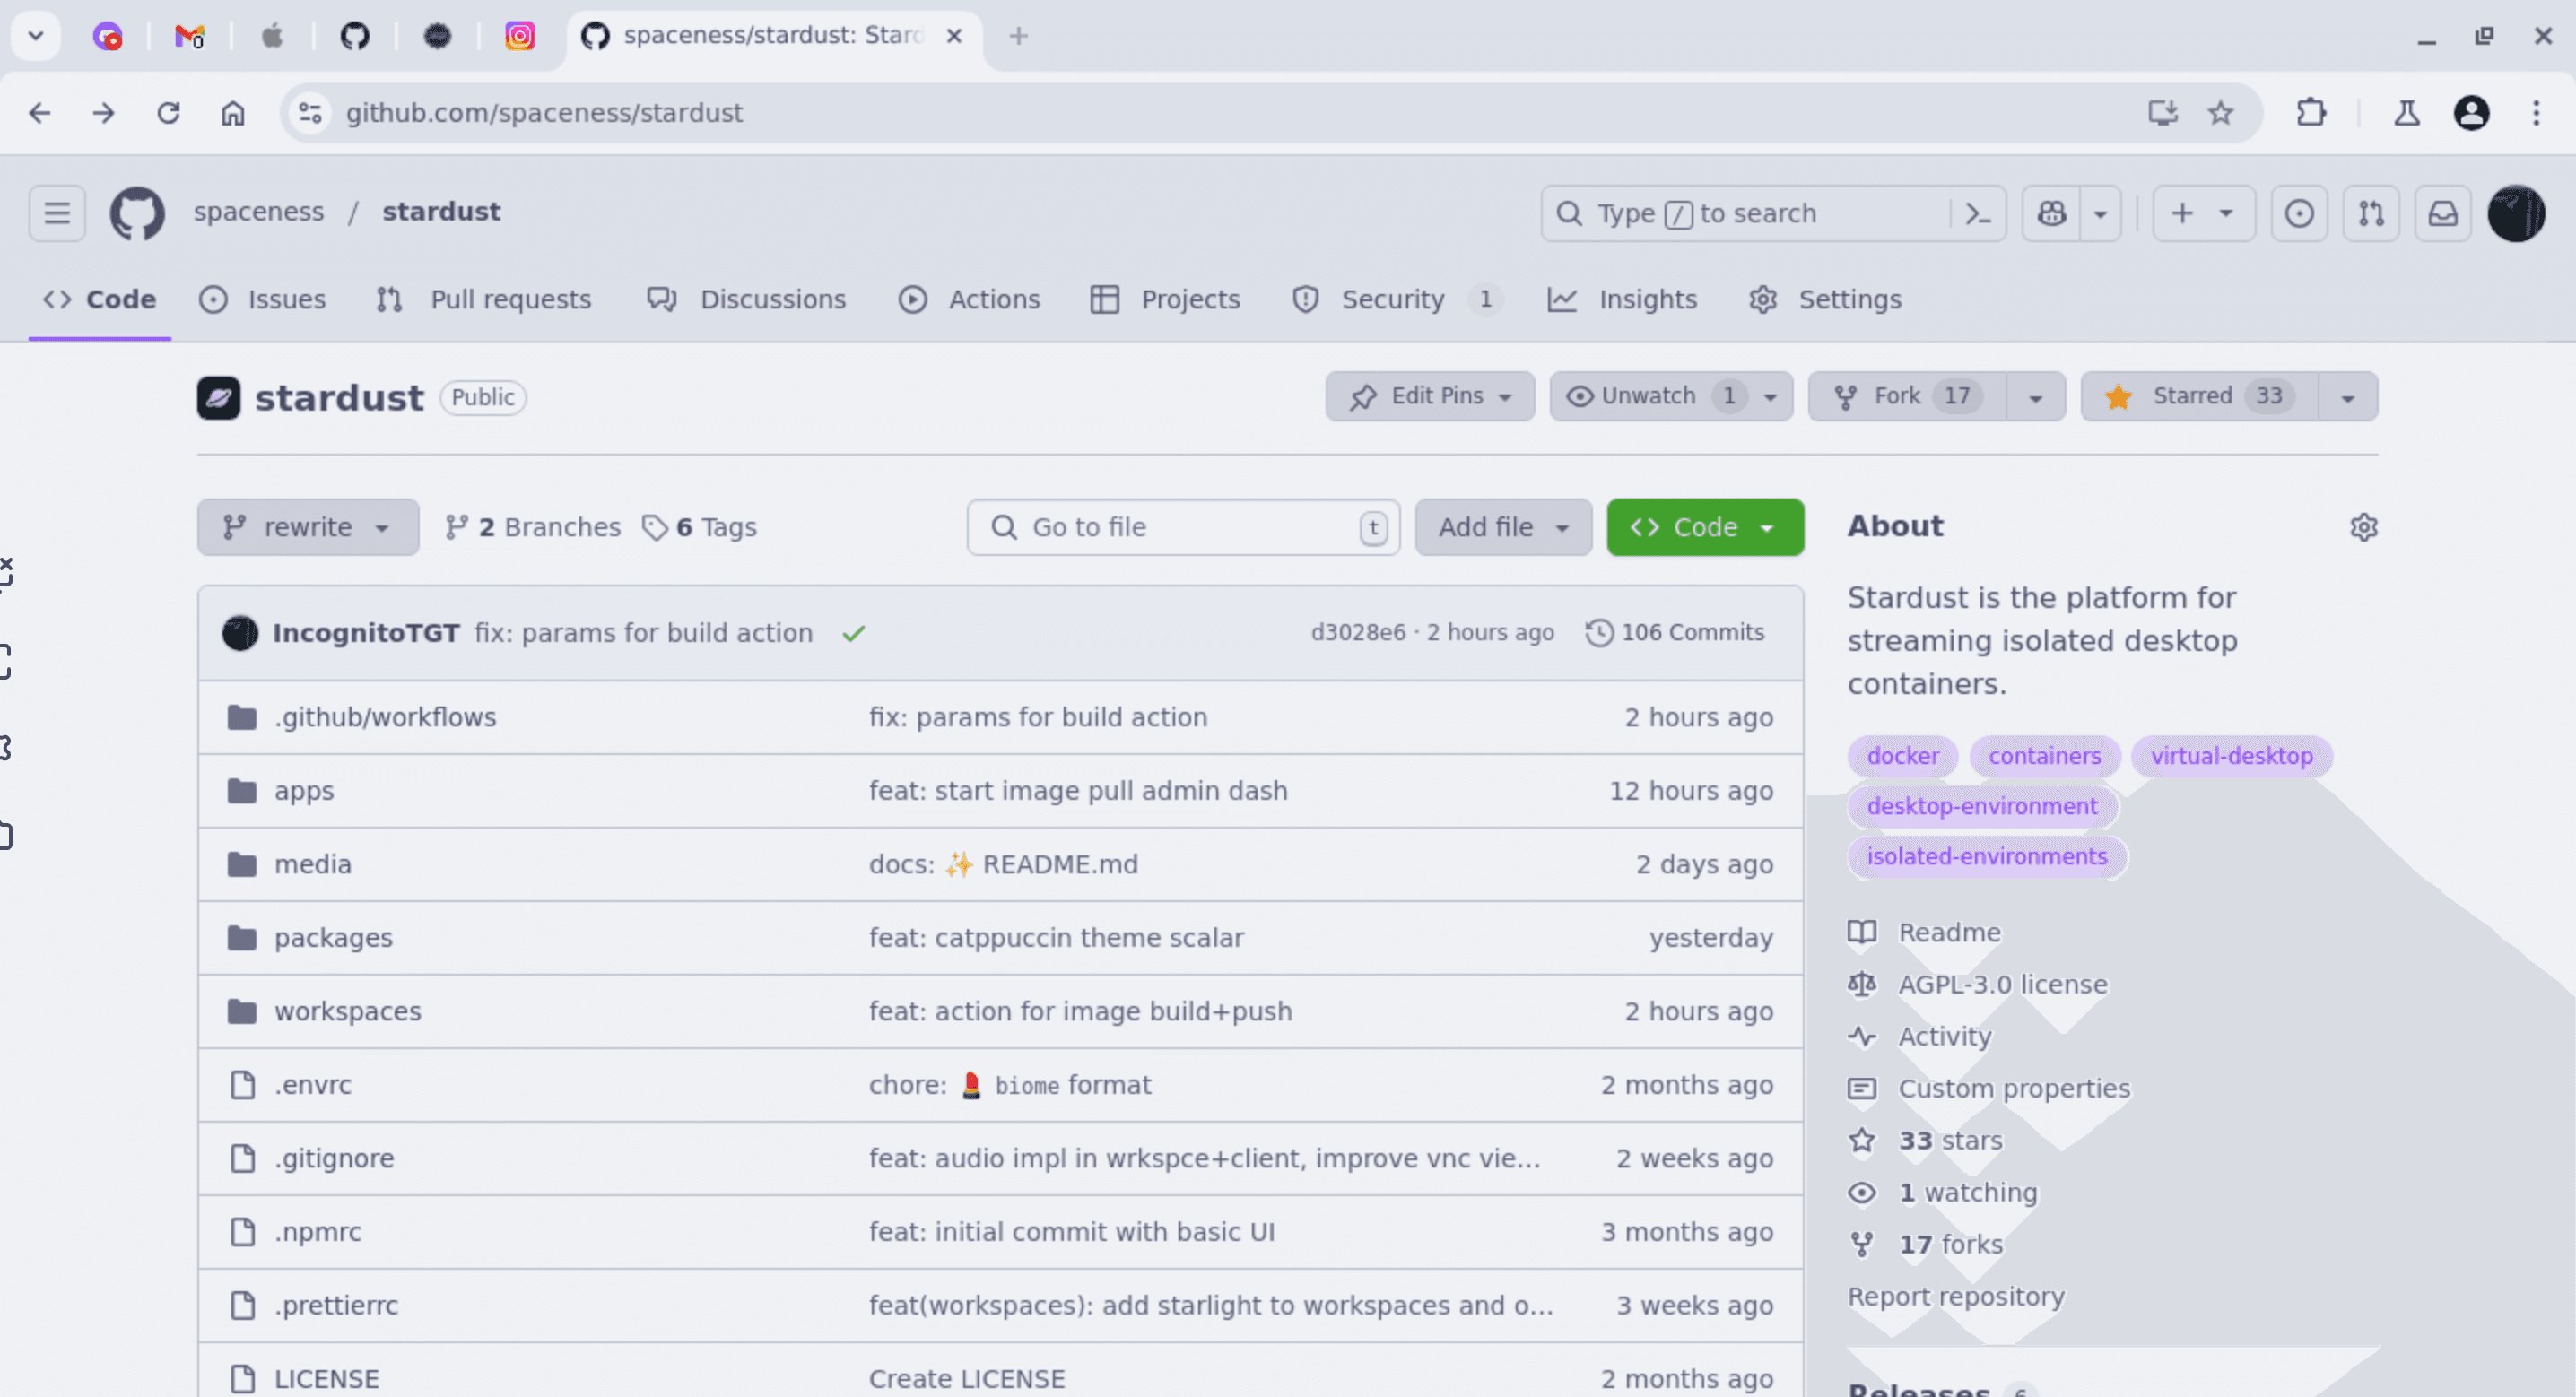View the 2 Branches link
2576x1397 pixels.
pyautogui.click(x=533, y=527)
